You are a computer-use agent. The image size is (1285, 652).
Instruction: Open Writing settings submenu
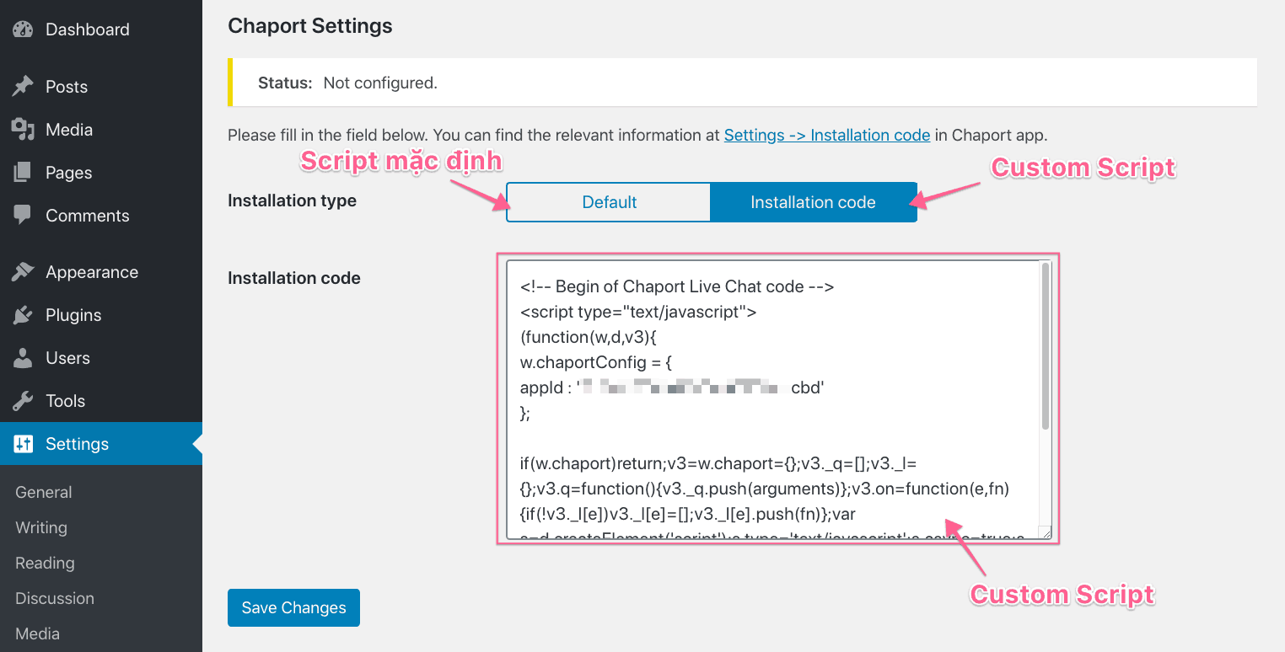click(41, 527)
